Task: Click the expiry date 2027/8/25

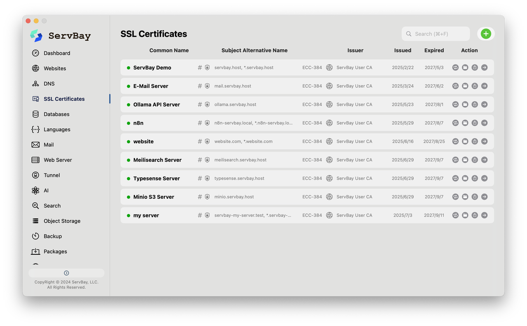Action: click(x=434, y=141)
